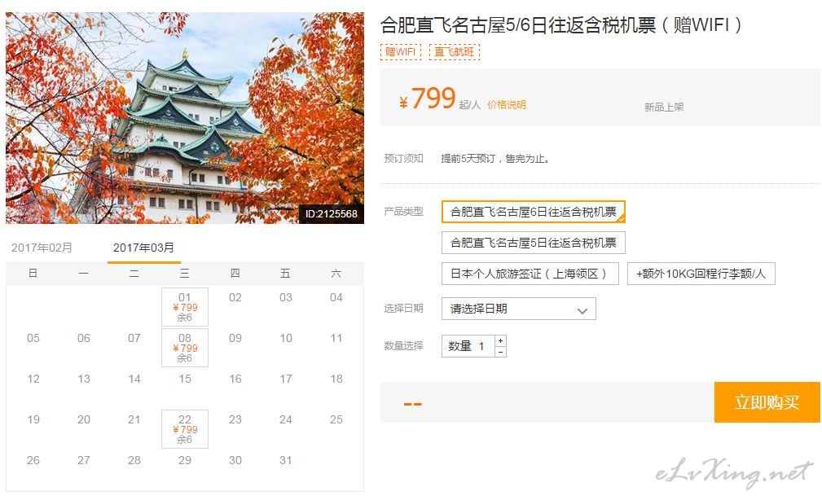Viewport: 822px width, 500px height.
Task: Click the ¥799 headline price
Action: pyautogui.click(x=427, y=99)
